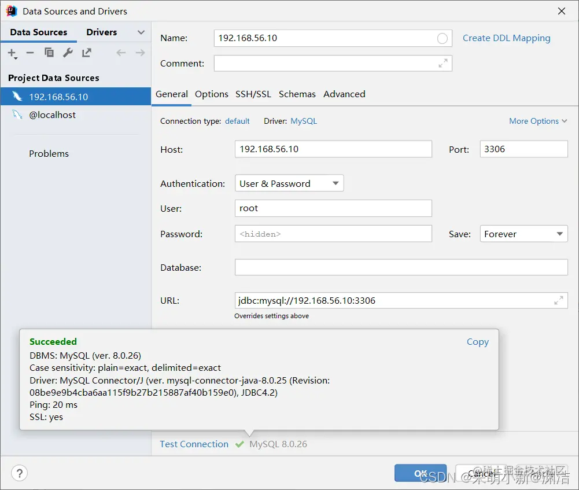
Task: Click the MySQL dolphin icon of @localhost
Action: point(17,115)
